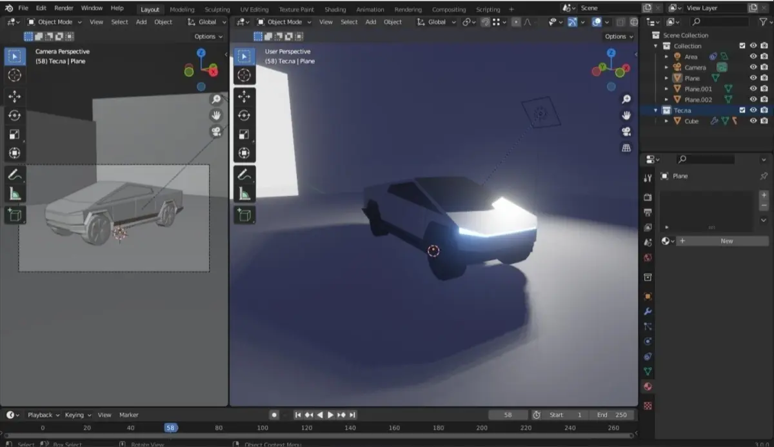Image resolution: width=774 pixels, height=447 pixels.
Task: Hide Plane.001 in viewport
Action: 753,88
